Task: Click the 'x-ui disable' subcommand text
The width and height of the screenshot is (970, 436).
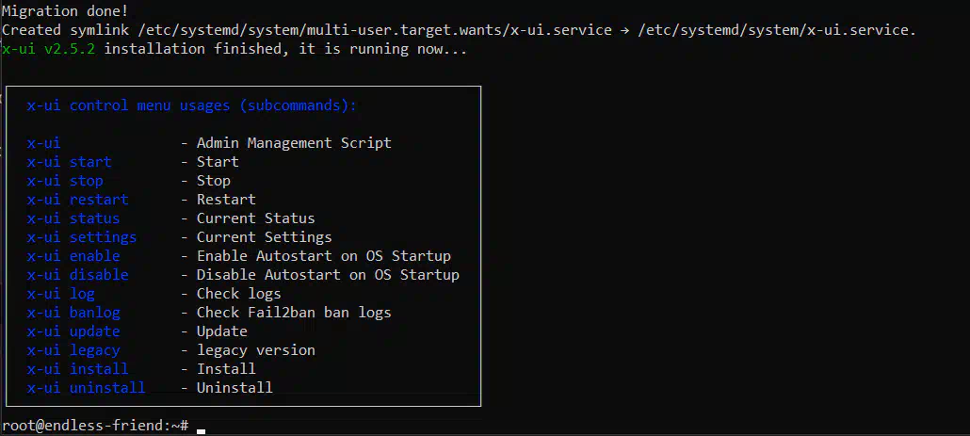Action: pyautogui.click(x=77, y=275)
